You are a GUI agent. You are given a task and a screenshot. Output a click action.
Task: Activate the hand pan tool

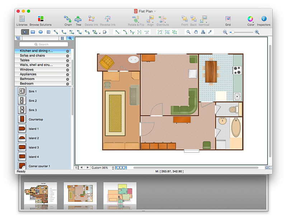(196, 32)
